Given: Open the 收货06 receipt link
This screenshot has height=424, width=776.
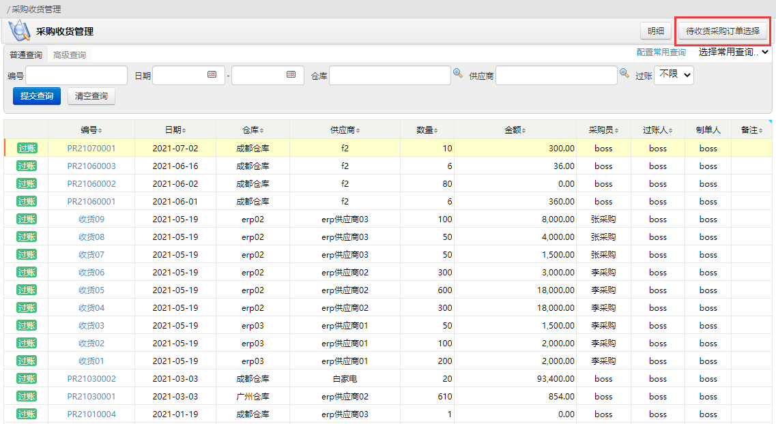Looking at the screenshot, I should point(91,272).
